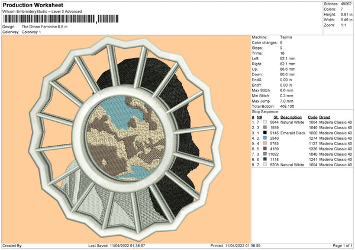Click the Trims value 16
This screenshot has width=355, height=250.
coord(282,53)
